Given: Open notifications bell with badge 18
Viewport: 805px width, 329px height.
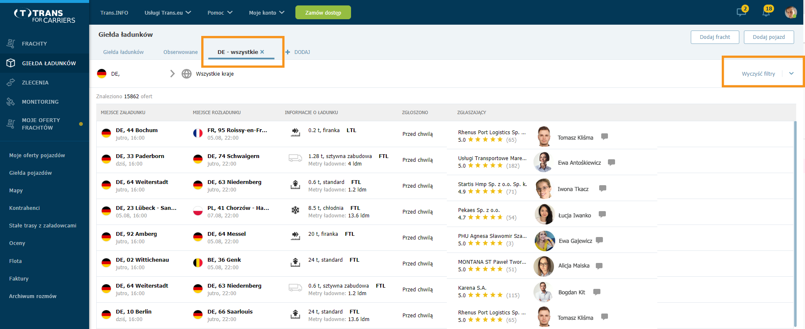Looking at the screenshot, I should (767, 12).
